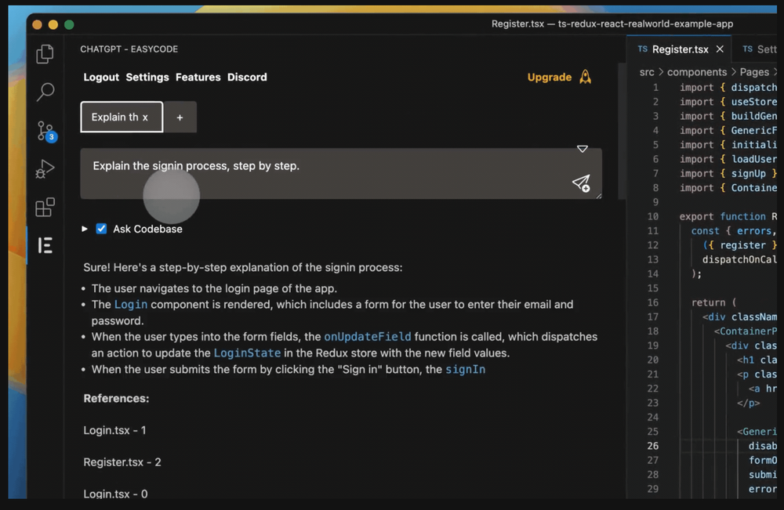The image size is (784, 510).
Task: Click the onUpdateField code link
Action: coord(368,337)
